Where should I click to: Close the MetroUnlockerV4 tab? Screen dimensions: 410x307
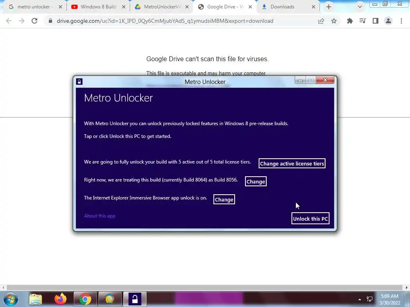click(187, 7)
